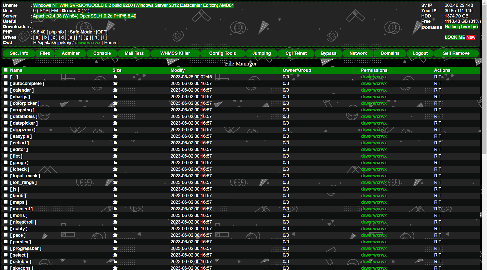Toggle the cropping row checkbox
Viewport: 487px width, 270px height.
tap(6, 110)
